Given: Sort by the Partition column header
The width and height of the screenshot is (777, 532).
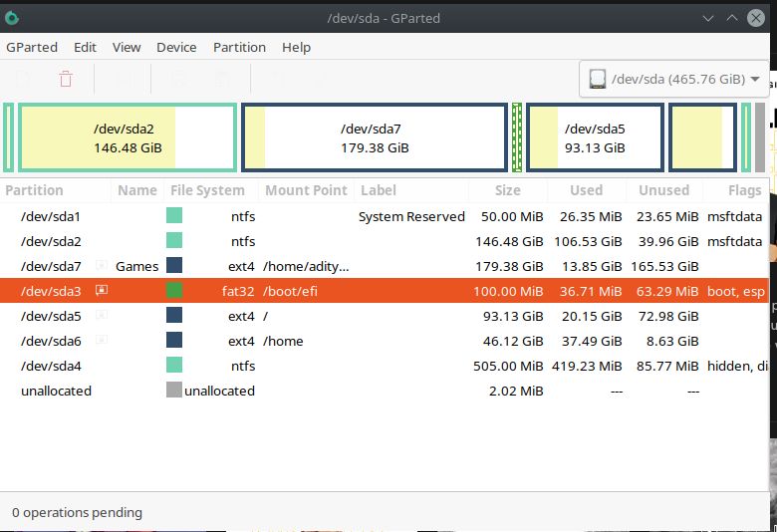Looking at the screenshot, I should [x=34, y=190].
